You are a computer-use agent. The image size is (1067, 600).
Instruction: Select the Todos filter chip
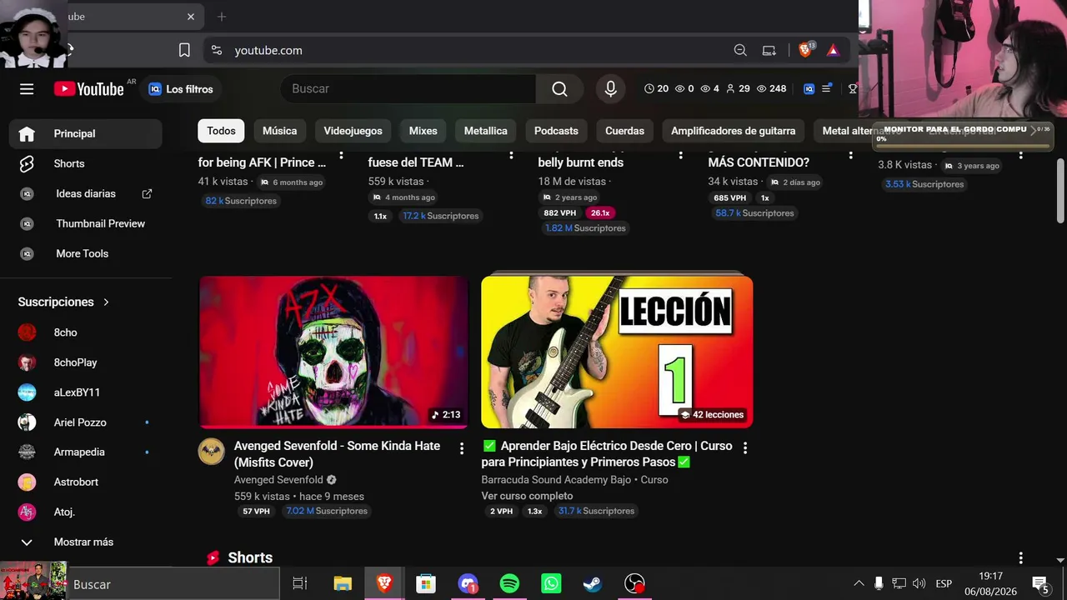[221, 131]
